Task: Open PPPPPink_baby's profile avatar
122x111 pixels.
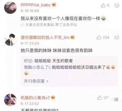Action: pyautogui.click(x=10, y=8)
